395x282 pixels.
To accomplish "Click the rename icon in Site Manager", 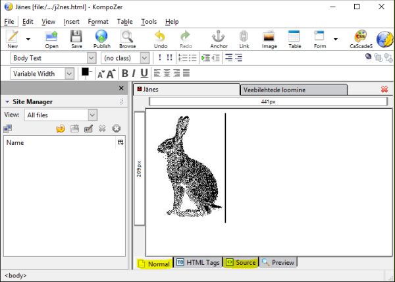I will coord(88,128).
